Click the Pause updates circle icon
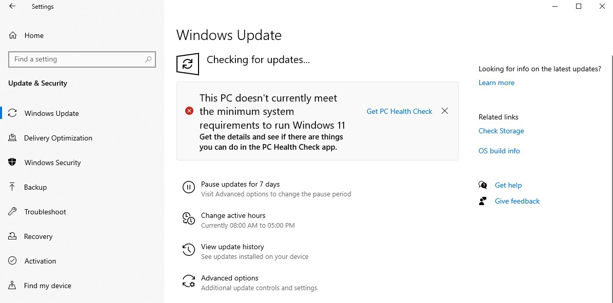 189,188
